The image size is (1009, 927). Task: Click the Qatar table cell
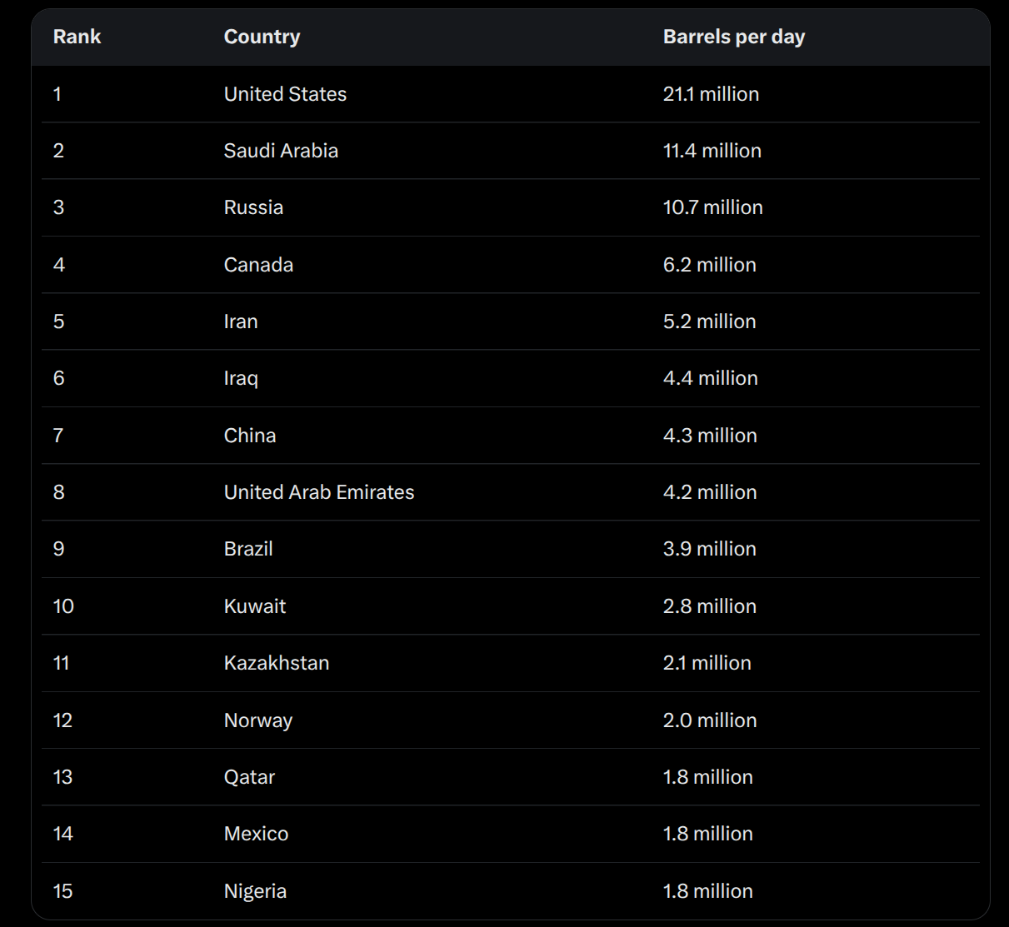(x=249, y=777)
